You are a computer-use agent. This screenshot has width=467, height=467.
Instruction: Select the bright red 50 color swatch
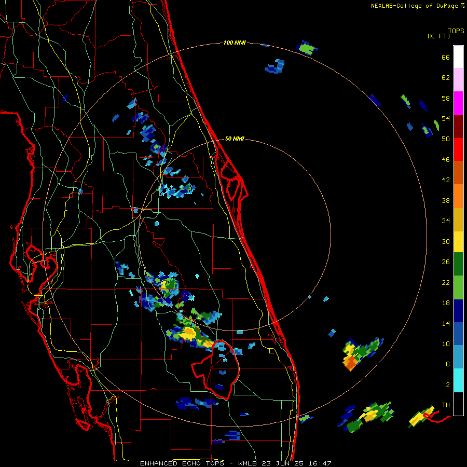(x=458, y=149)
